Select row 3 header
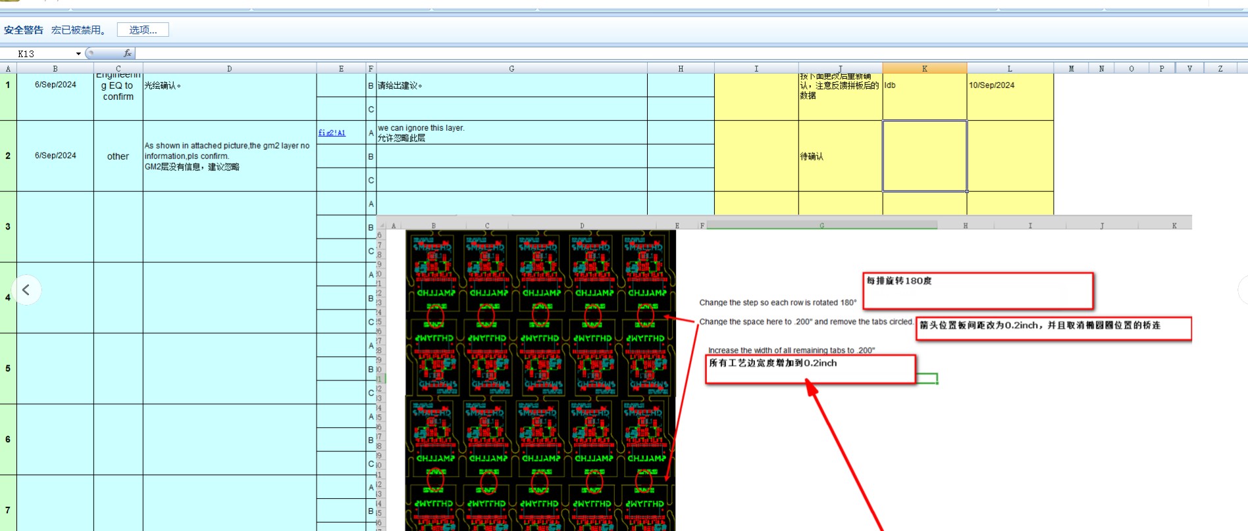Image resolution: width=1248 pixels, height=531 pixels. click(x=8, y=227)
